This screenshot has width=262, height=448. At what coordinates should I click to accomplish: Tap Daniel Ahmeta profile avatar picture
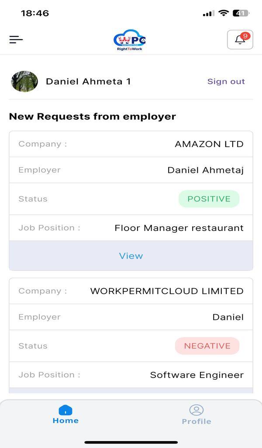click(x=24, y=81)
